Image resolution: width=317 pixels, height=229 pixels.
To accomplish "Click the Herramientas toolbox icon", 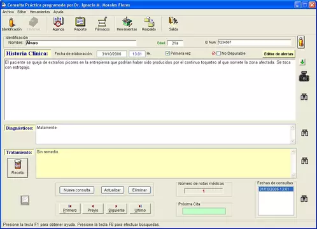I will pos(127,22).
